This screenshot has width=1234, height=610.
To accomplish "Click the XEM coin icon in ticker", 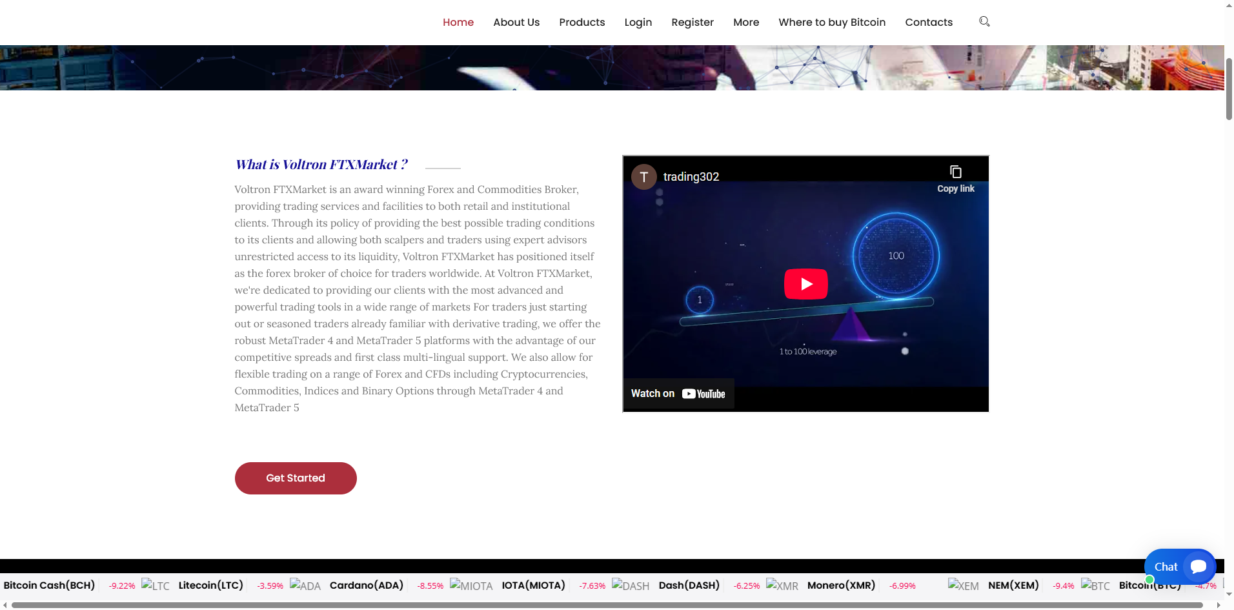I will (x=964, y=585).
